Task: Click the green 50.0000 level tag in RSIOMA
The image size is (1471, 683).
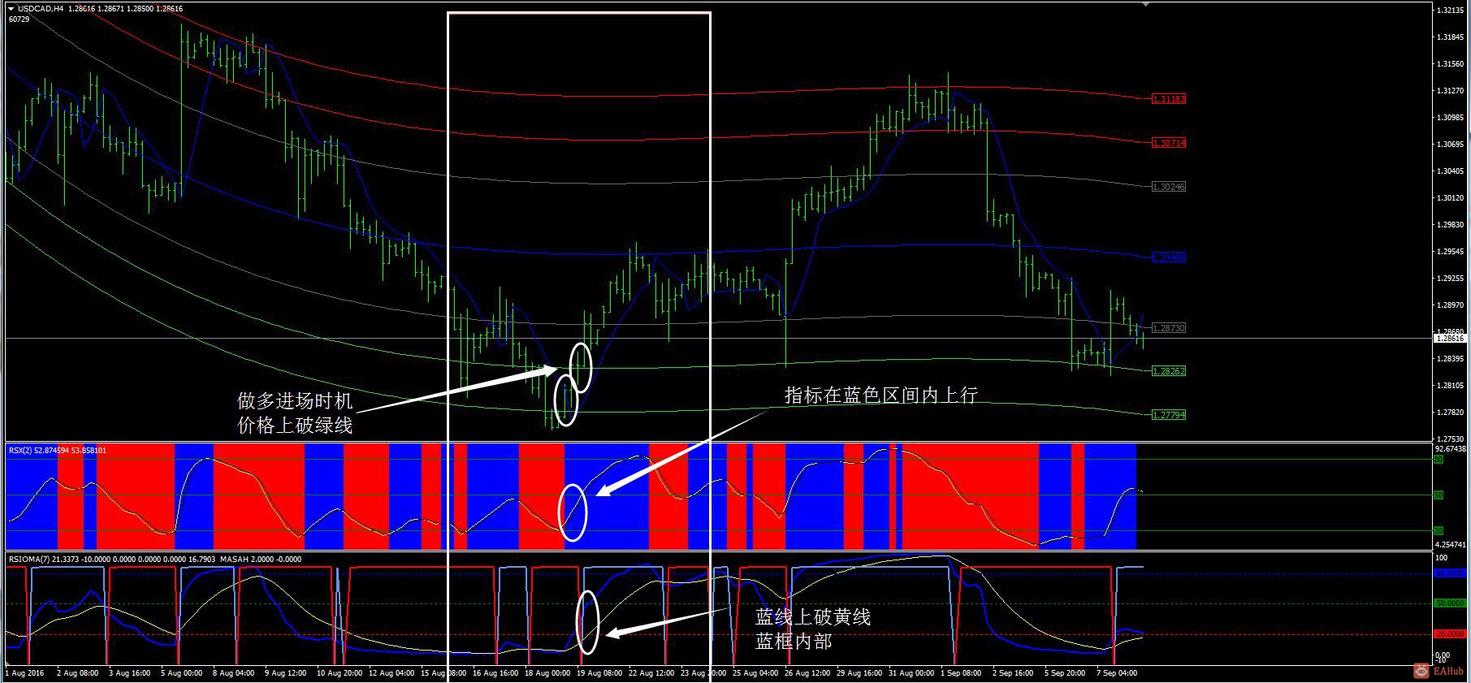Action: [1449, 604]
